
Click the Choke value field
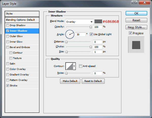pyautogui.click(x=98, y=47)
